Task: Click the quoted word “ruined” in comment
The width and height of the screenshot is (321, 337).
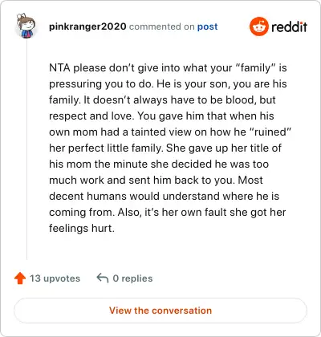Action: coord(270,132)
